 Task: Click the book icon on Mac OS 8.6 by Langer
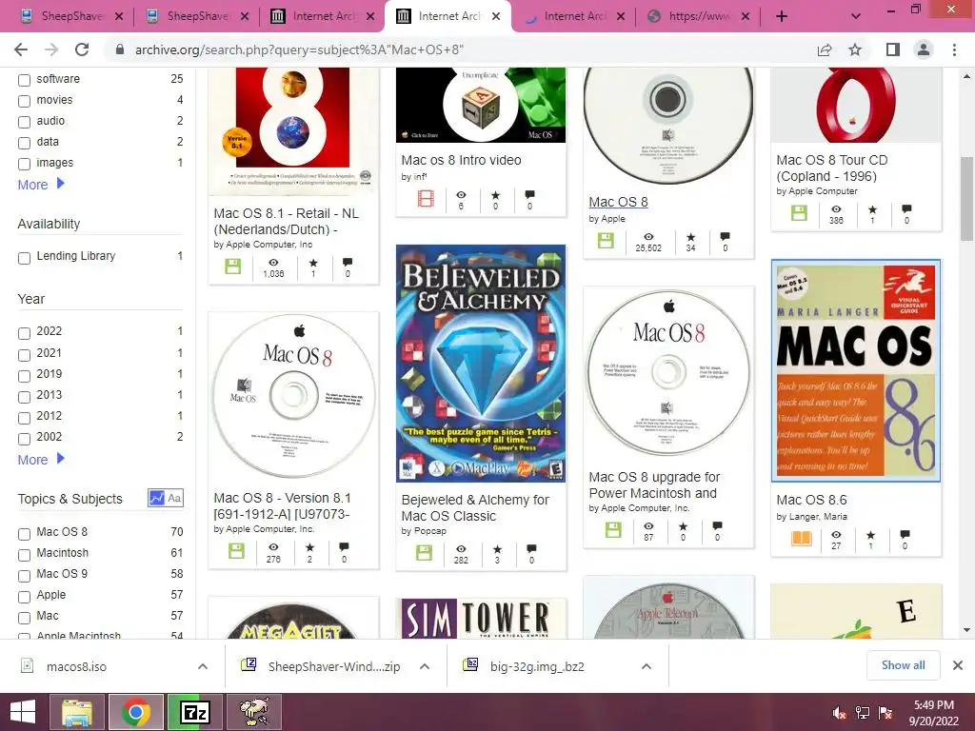[802, 539]
